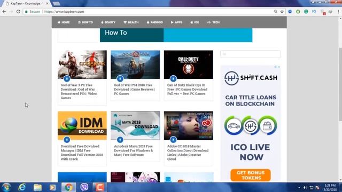
Task: Click the Secure padlock site info
Action: click(33, 12)
